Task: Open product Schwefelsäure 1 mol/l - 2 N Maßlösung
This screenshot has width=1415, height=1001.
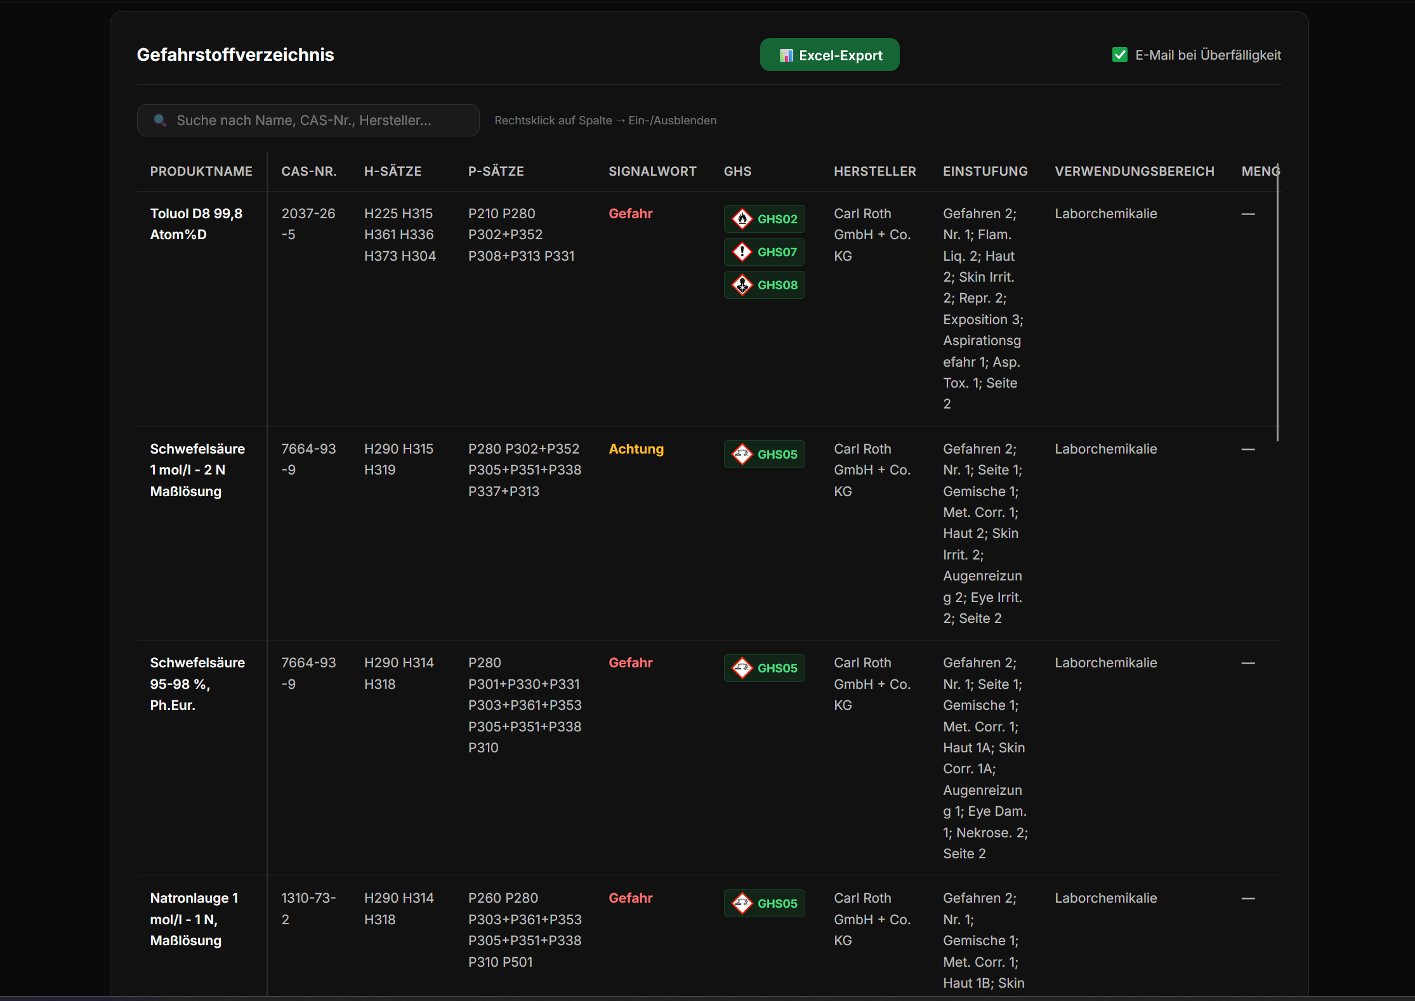Action: click(197, 470)
